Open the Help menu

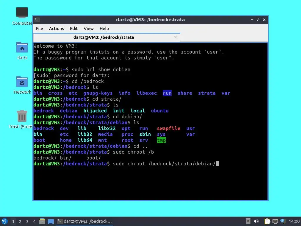click(x=104, y=29)
